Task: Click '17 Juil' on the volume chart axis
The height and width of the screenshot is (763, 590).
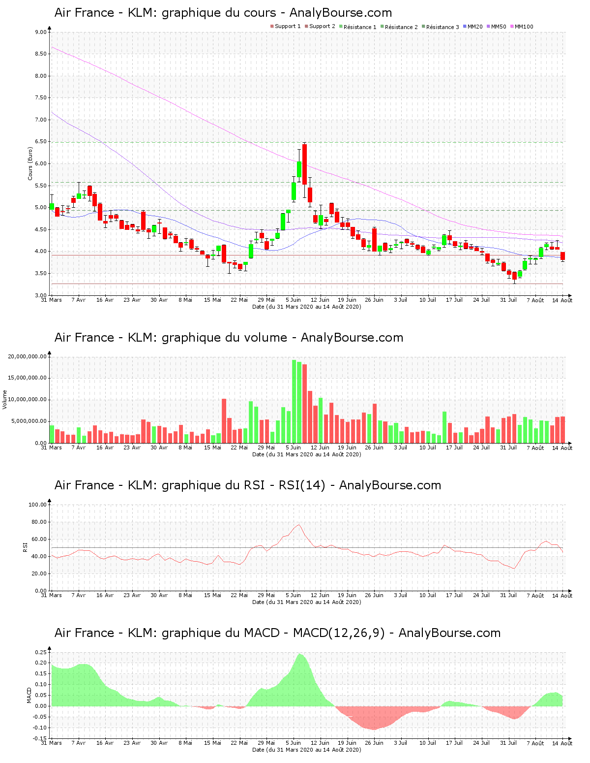Action: tap(454, 447)
